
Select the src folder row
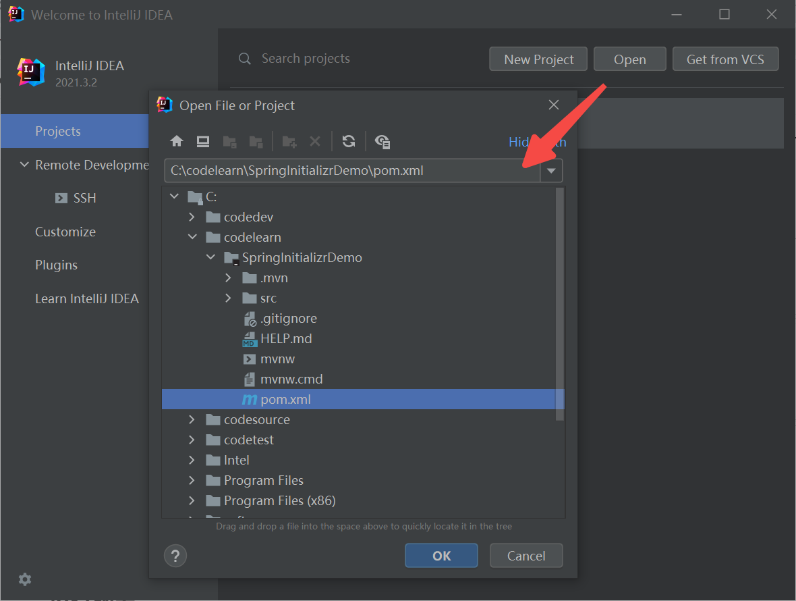pos(362,298)
